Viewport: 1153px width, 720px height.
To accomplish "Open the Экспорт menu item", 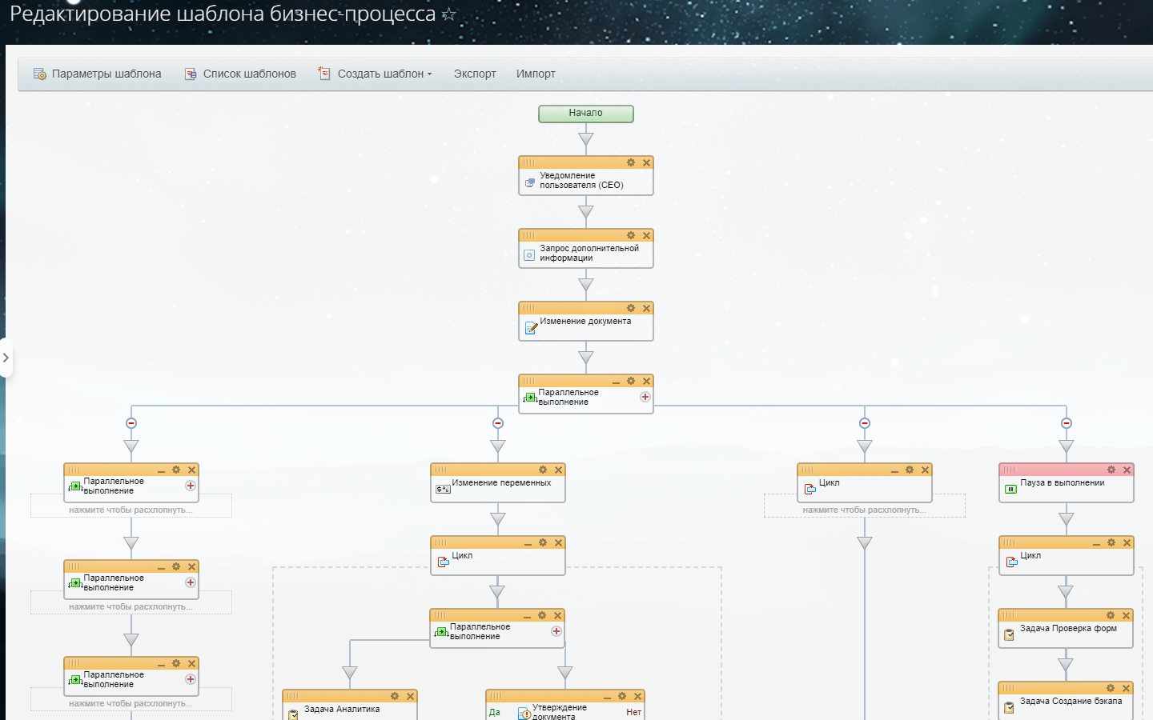I will point(473,74).
